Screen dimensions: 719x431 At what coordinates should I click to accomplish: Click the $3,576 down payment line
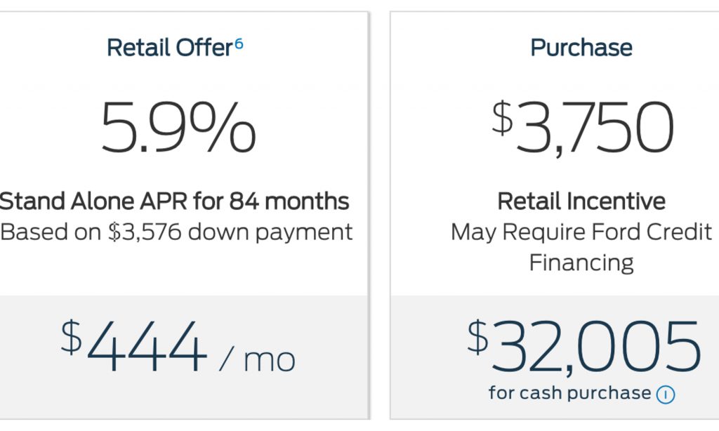pos(177,232)
